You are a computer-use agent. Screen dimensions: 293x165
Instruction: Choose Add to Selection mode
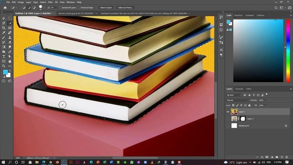pyautogui.click(x=29, y=8)
